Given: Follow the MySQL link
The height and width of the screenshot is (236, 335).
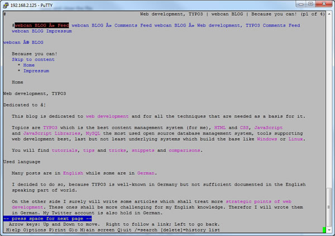Looking at the screenshot, I should [93, 134].
